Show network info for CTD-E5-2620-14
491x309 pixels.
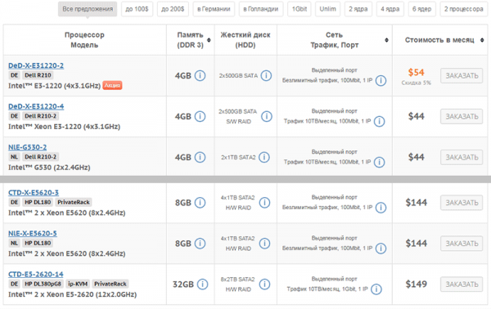(x=376, y=289)
